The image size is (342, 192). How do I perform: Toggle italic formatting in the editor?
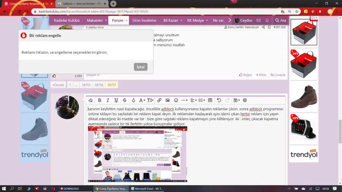click(108, 100)
